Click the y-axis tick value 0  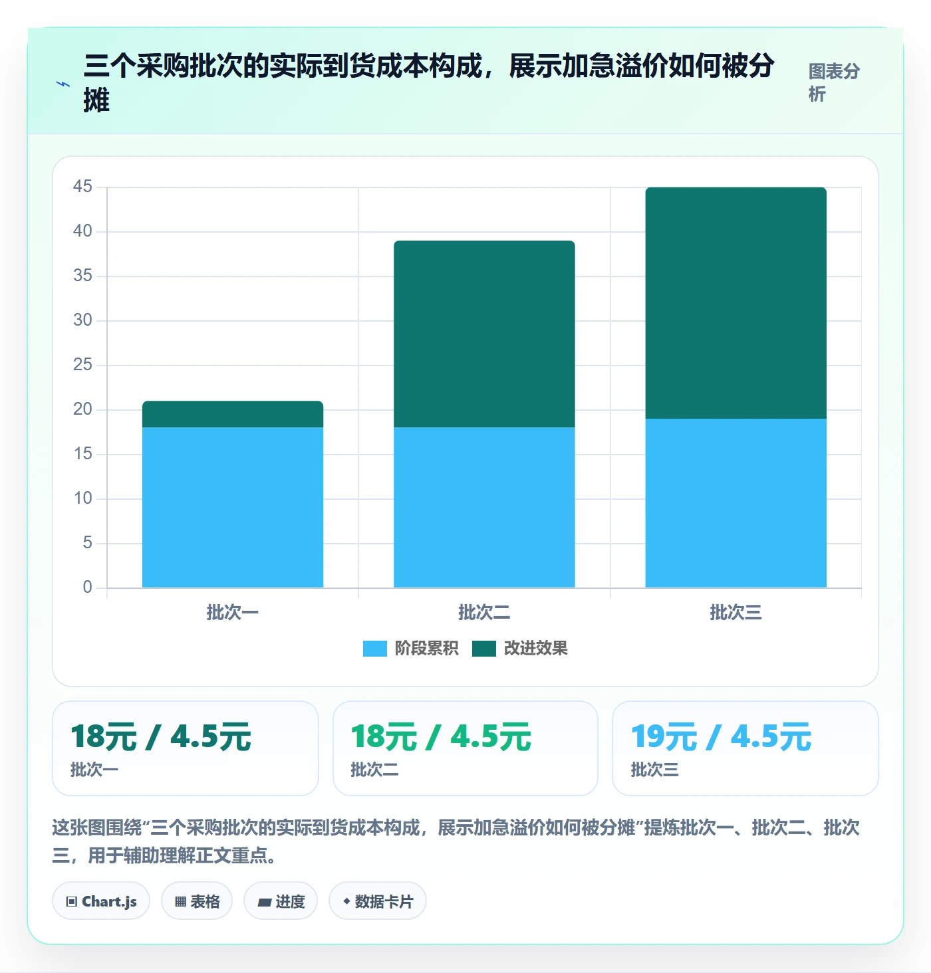click(87, 587)
